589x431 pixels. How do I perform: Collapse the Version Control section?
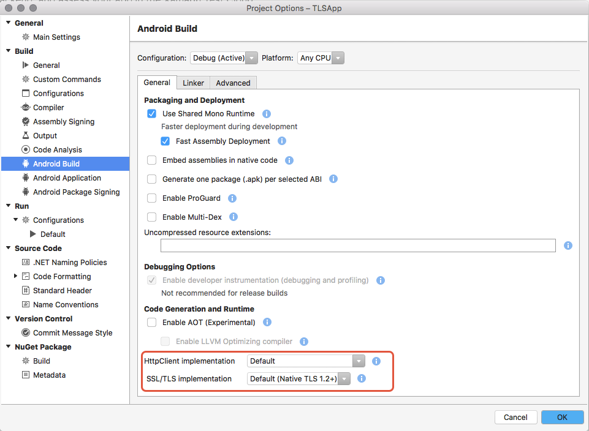(x=8, y=318)
